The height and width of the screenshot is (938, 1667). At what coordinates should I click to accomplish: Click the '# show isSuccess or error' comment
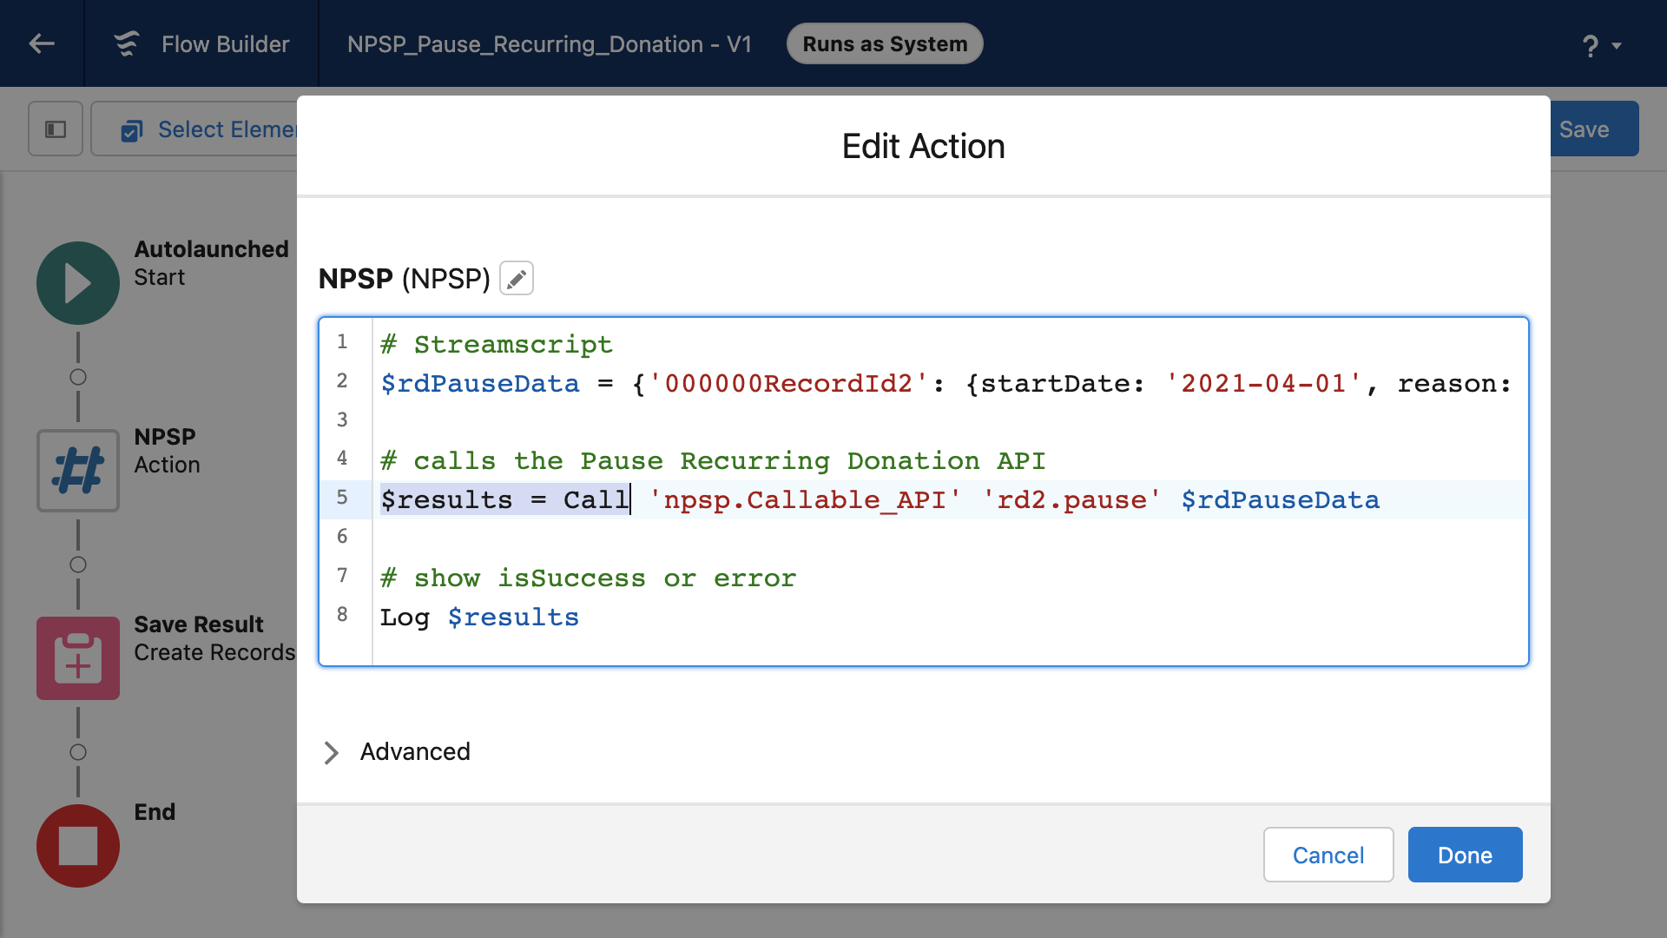588,578
